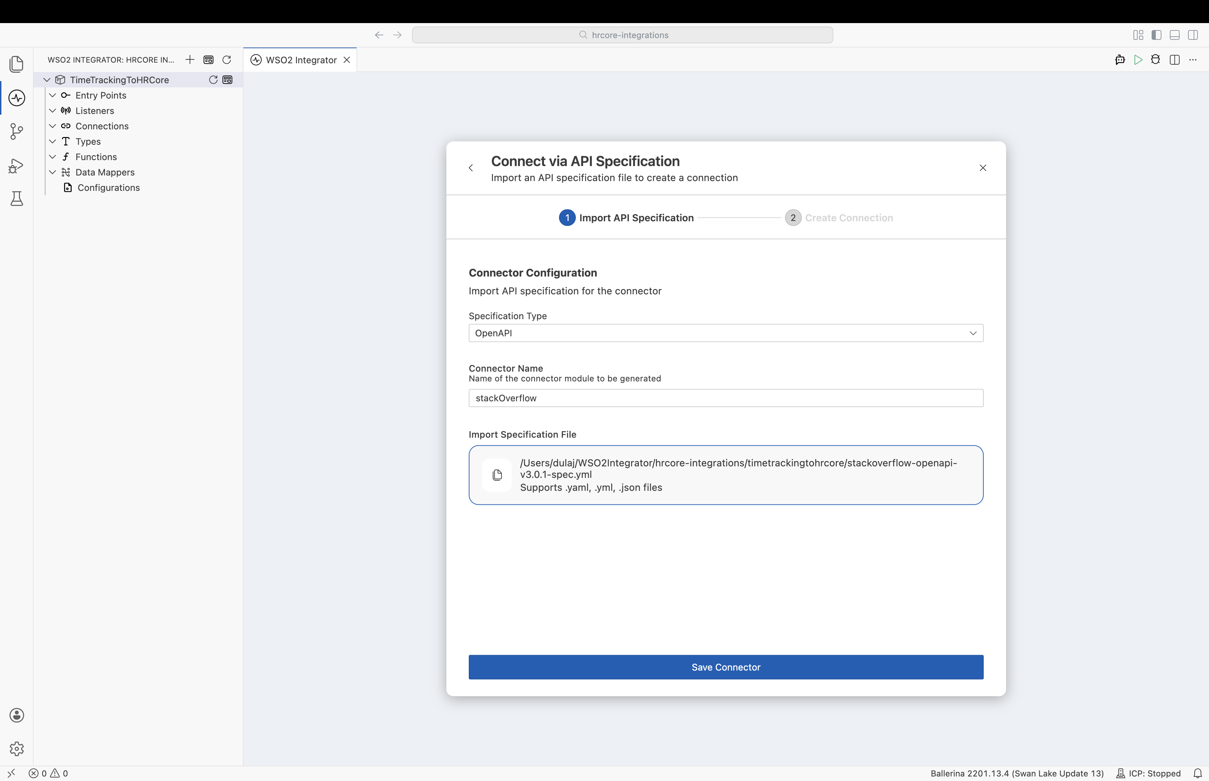The image size is (1209, 781).
Task: Click the refresh icon beside TimeTrackingToHRCore
Action: 214,80
